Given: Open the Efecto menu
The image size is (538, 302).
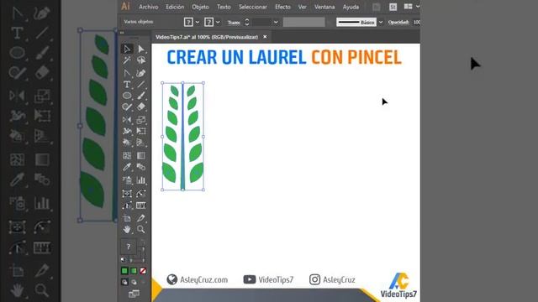Looking at the screenshot, I should [x=282, y=7].
